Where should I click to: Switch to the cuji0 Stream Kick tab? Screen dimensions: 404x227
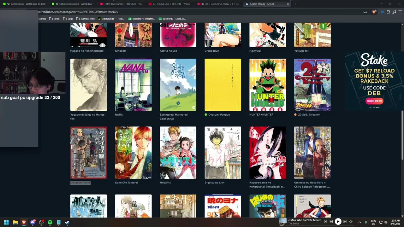[x=25, y=4]
